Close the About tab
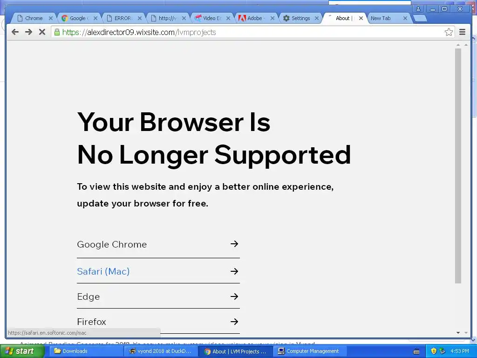 pos(361,18)
